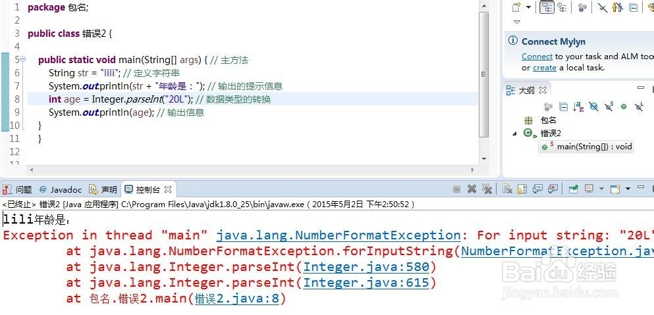This screenshot has width=654, height=315.
Task: Open the Integer.java:615 stack trace link
Action: (x=366, y=283)
